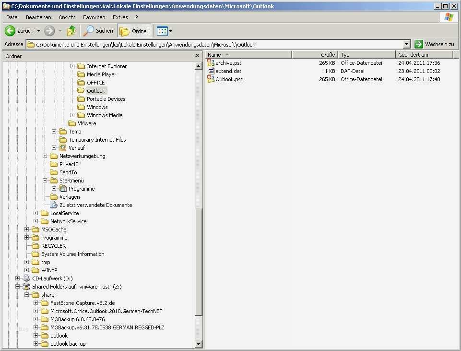Open the Bearbeiten menu

pos(38,17)
